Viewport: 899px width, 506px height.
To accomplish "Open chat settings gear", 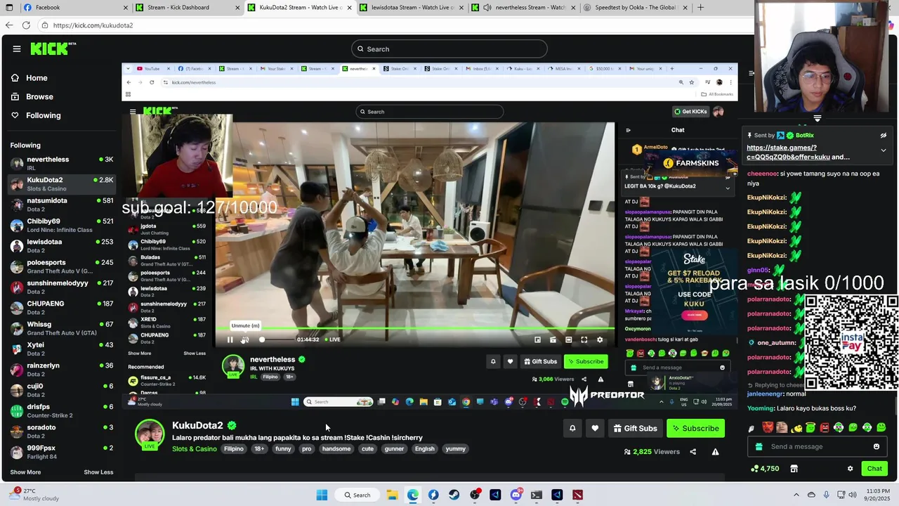I will 850,469.
